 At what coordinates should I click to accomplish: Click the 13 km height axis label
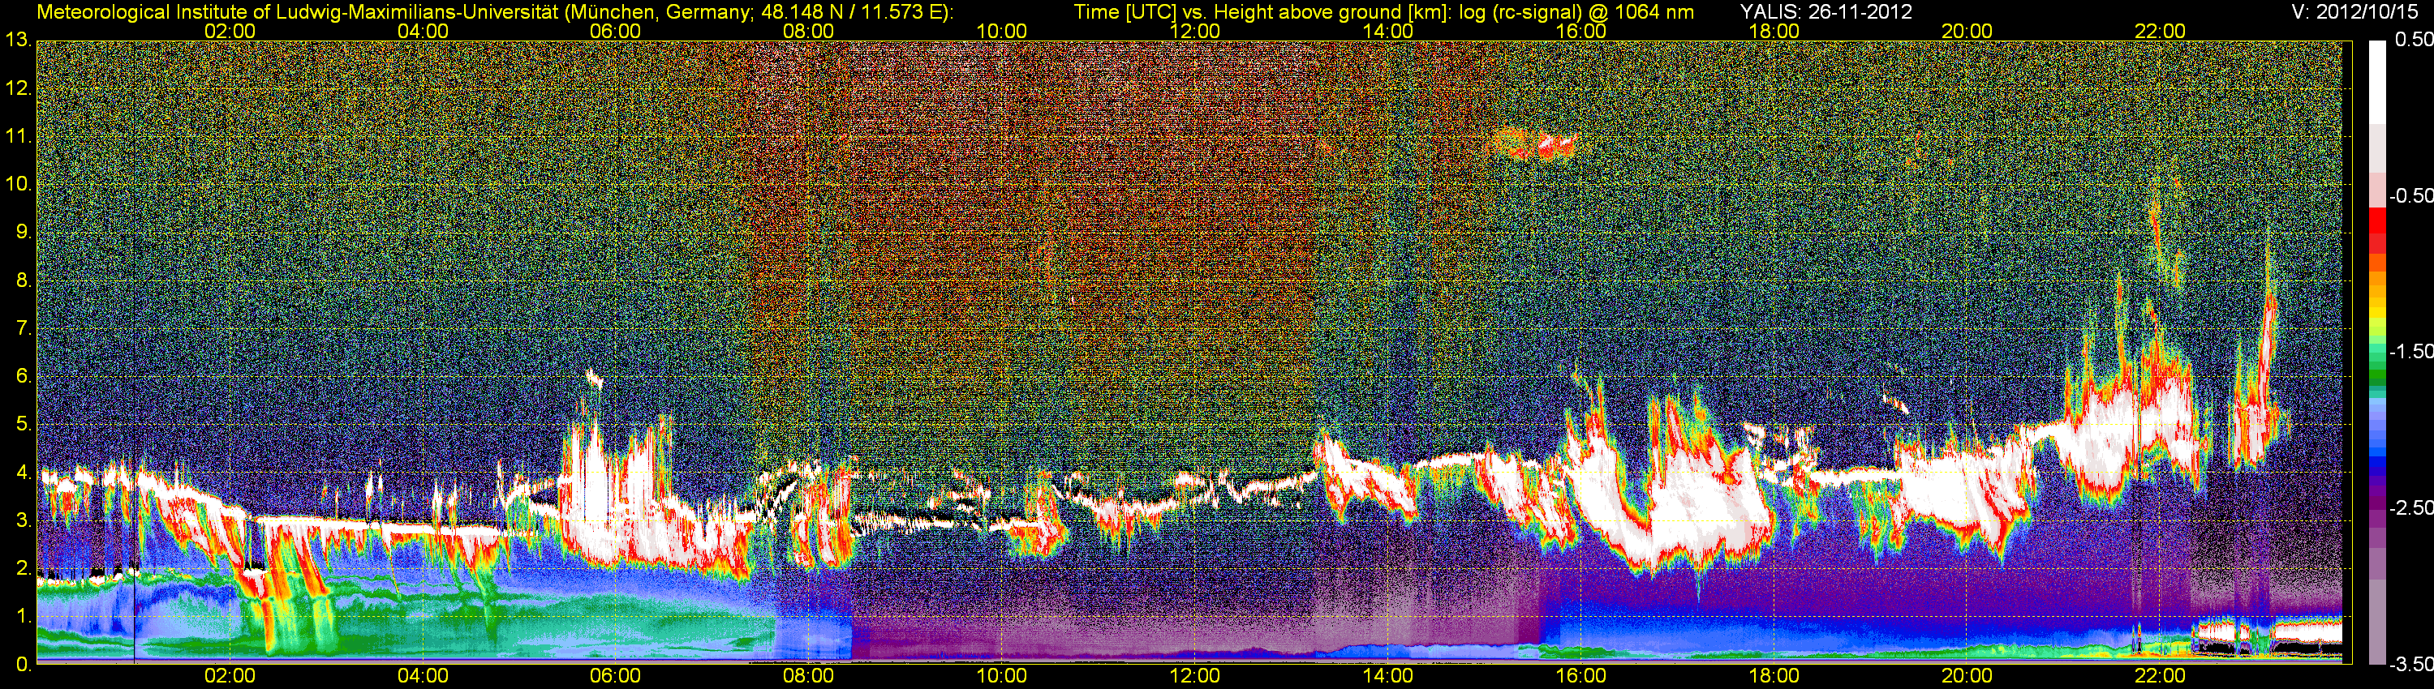[x=18, y=41]
